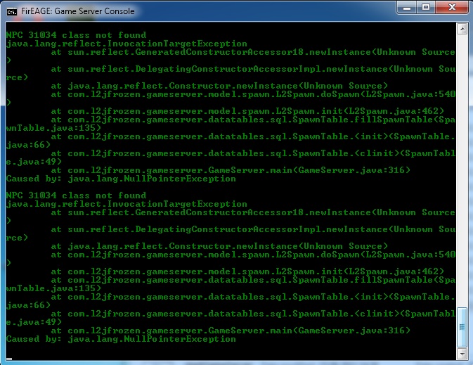The image size is (473, 365).
Task: Click the FirEAGE: Game Server Console title
Action: [x=78, y=11]
